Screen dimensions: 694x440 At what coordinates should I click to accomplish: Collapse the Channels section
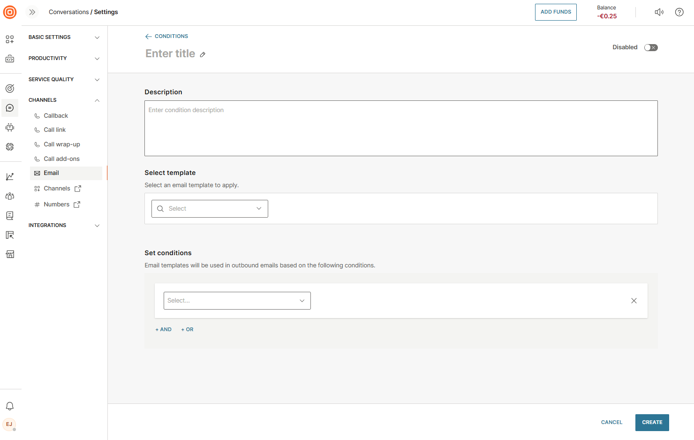[64, 100]
